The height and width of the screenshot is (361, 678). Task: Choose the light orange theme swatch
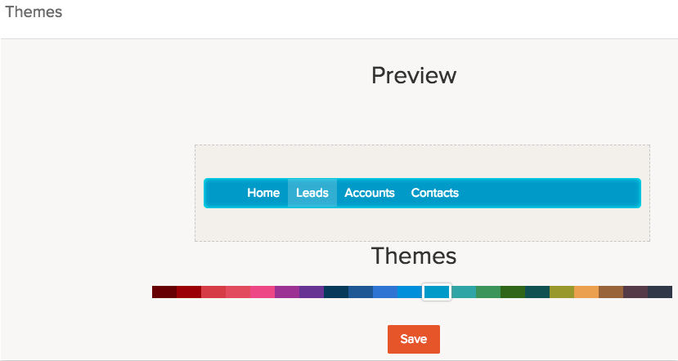(x=586, y=292)
